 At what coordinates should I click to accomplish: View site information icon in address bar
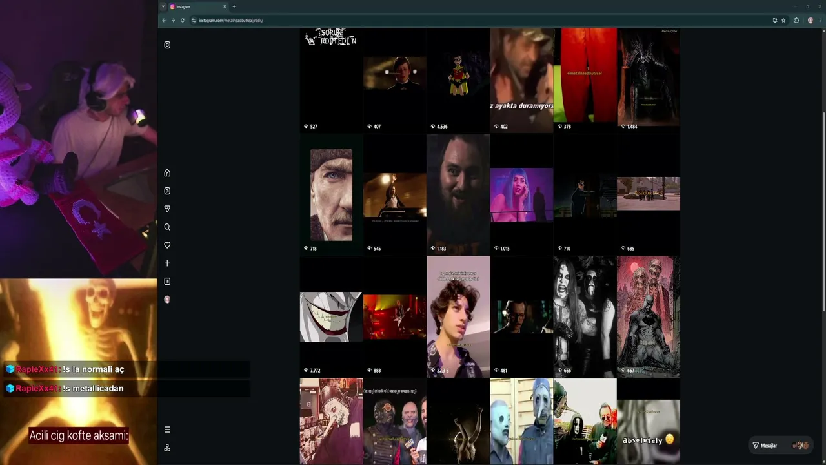(x=194, y=21)
